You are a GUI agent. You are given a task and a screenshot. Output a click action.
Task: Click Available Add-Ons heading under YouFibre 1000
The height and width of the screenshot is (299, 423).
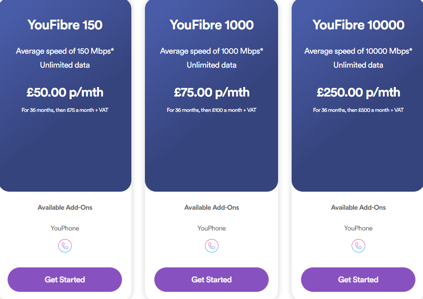tap(212, 207)
